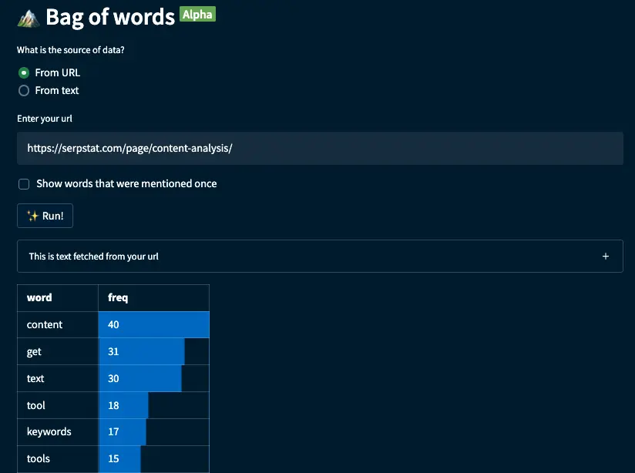Expand This is text fetched from your url
Viewport: 635px width, 473px height.
pyautogui.click(x=320, y=257)
